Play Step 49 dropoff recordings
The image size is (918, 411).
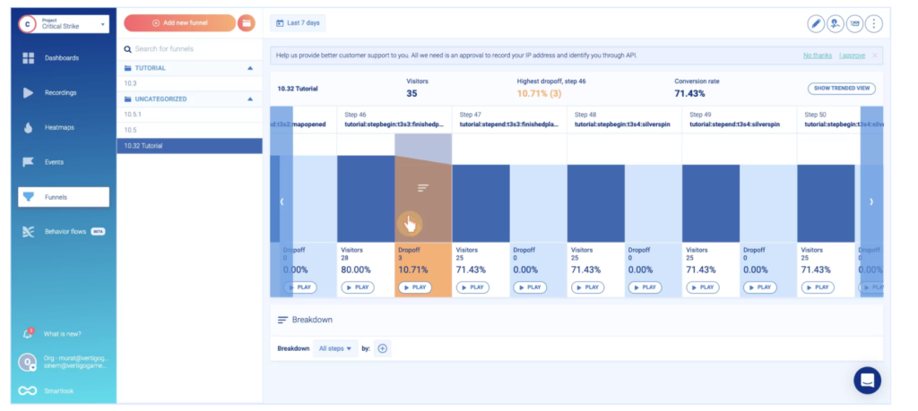tap(760, 287)
